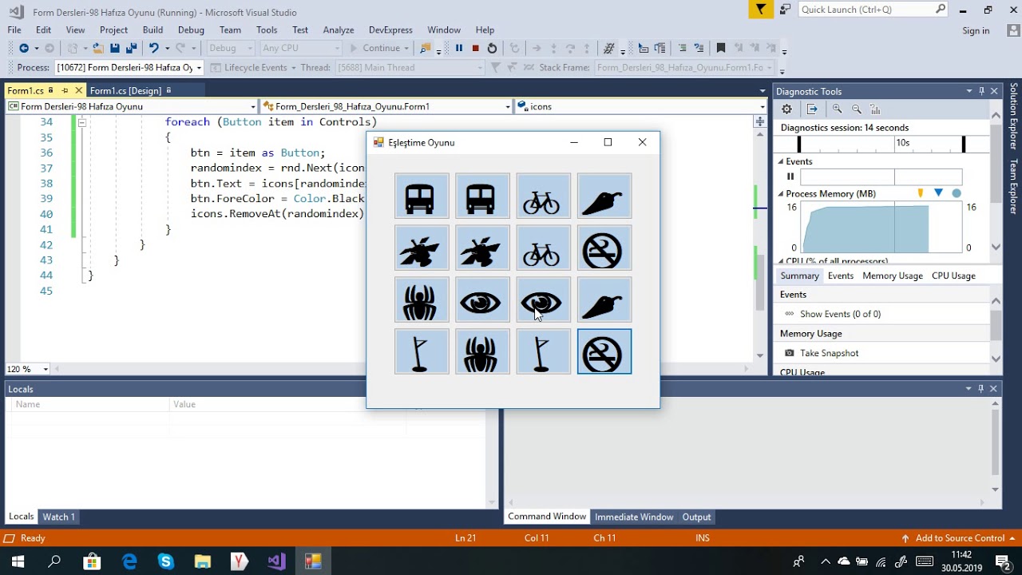Switch to the Memory Usage tab
Screen dimensions: 1022x575
pos(893,276)
